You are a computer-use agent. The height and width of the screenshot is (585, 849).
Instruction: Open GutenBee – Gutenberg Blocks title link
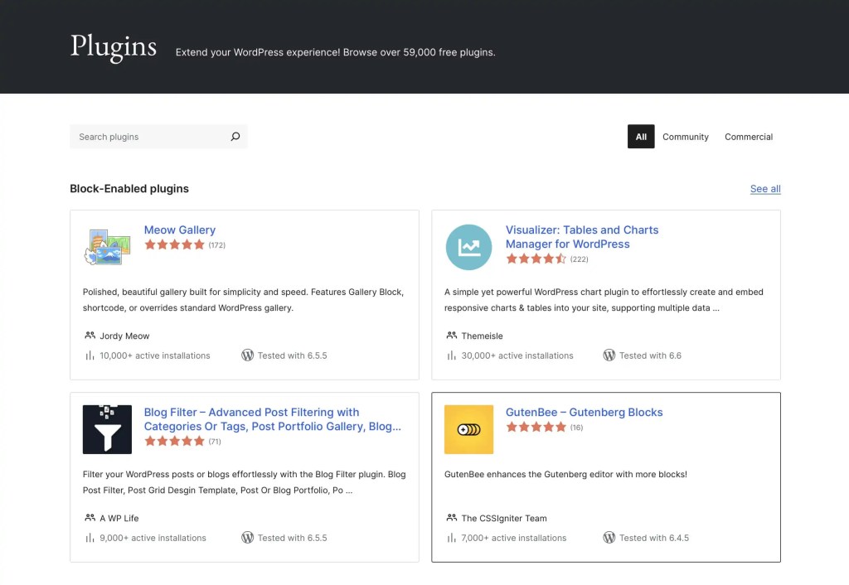[584, 413]
